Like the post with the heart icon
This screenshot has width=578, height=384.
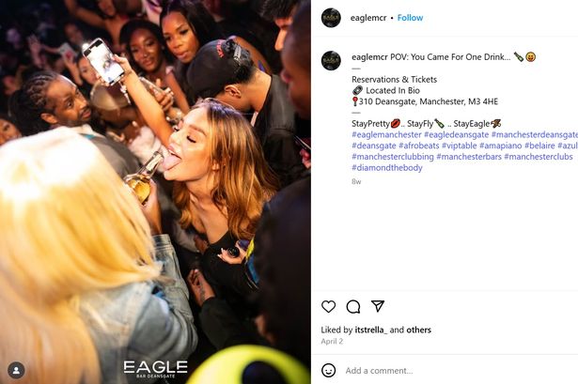[x=328, y=306]
